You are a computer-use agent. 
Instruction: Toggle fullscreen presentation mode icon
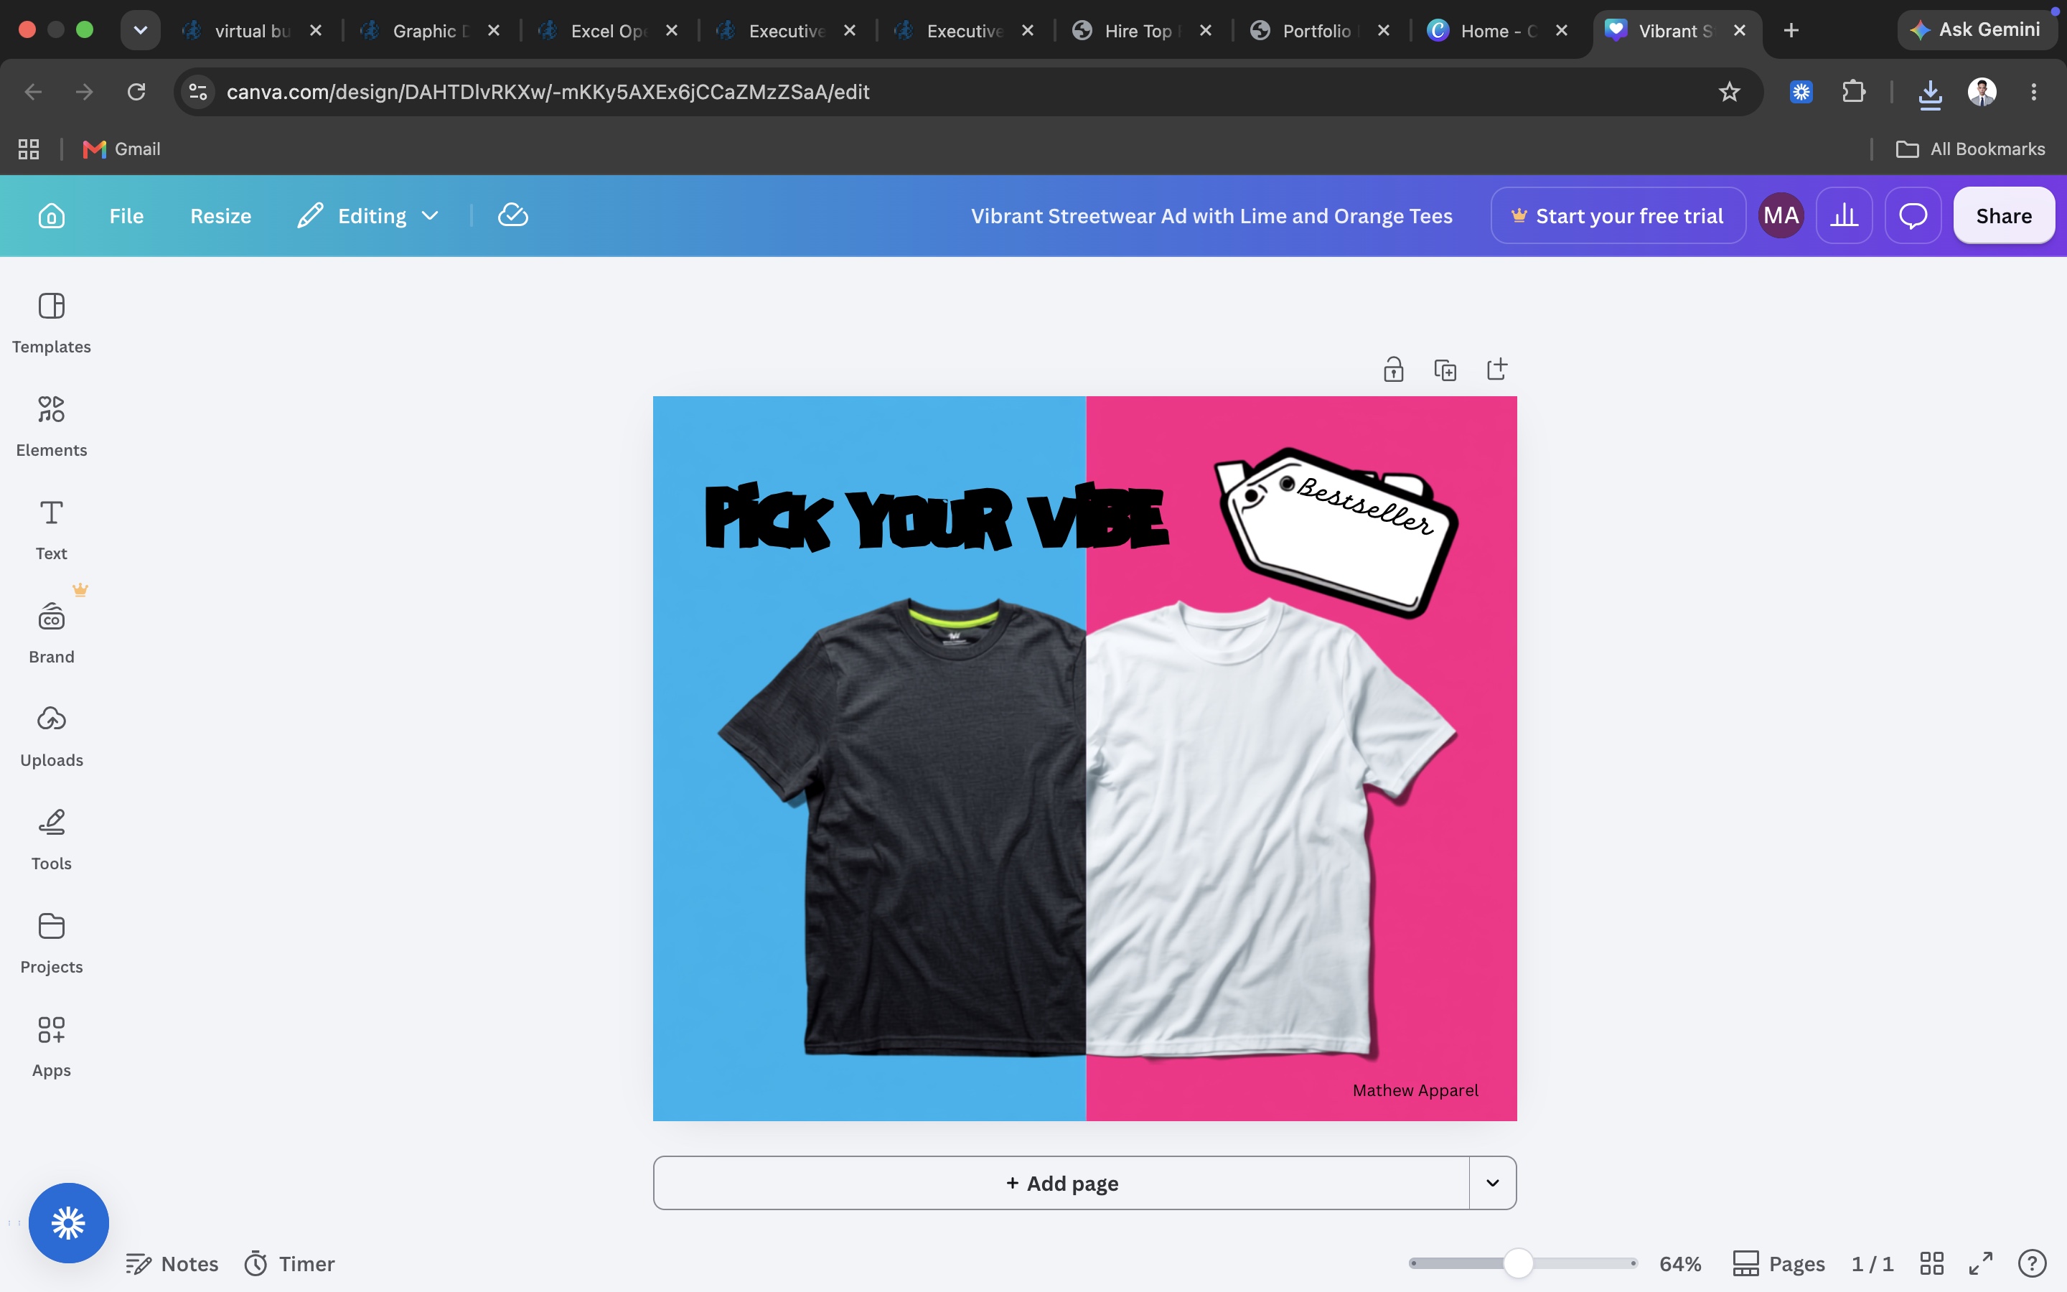(1981, 1263)
